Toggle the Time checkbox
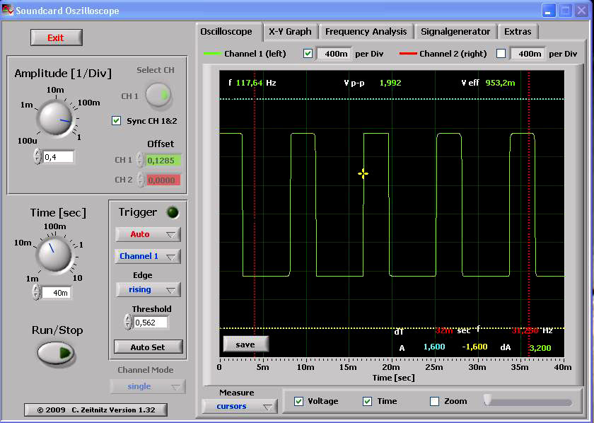594x423 pixels. (x=367, y=401)
